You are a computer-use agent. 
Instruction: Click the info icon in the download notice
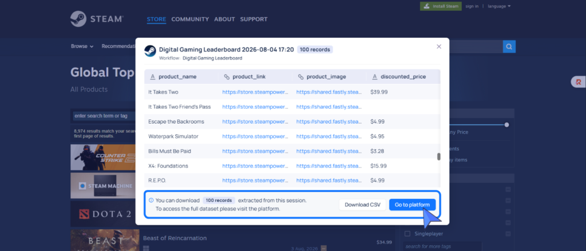point(151,200)
